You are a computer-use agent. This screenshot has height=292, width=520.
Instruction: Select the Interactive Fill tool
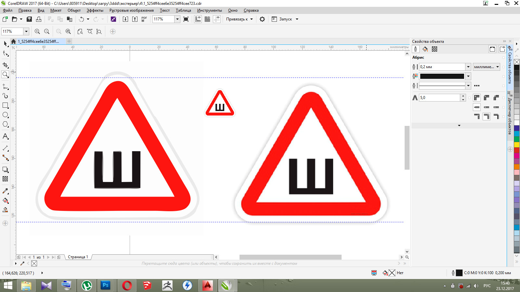[5, 201]
